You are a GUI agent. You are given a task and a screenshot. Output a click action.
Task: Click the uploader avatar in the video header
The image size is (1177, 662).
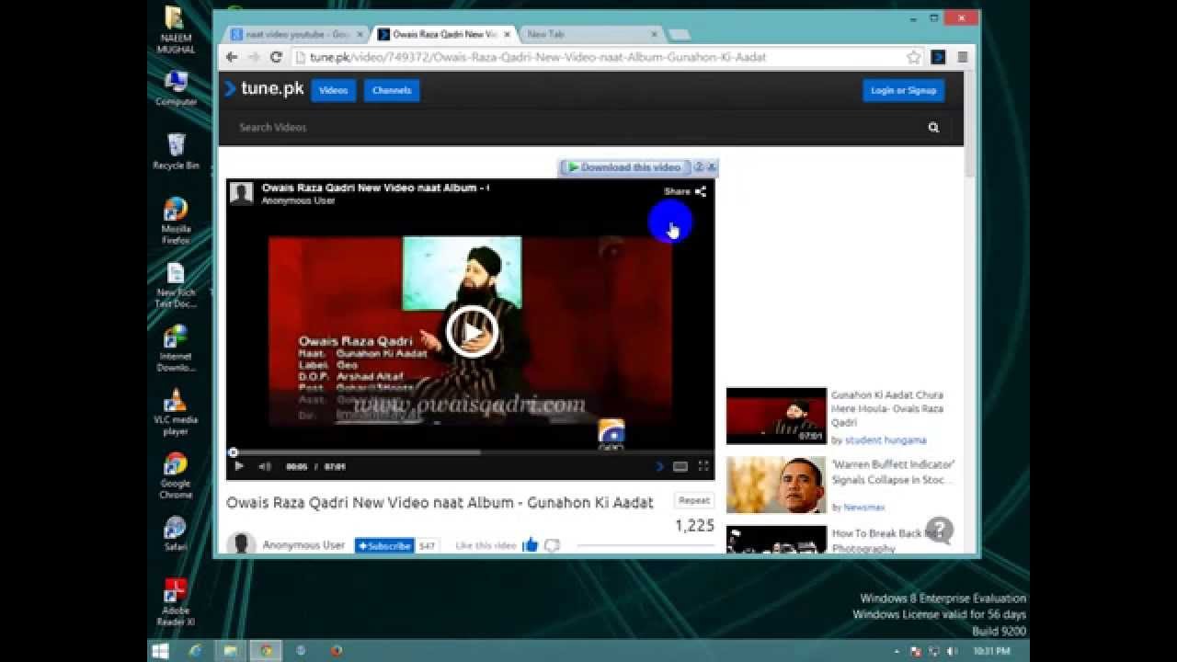tap(242, 193)
